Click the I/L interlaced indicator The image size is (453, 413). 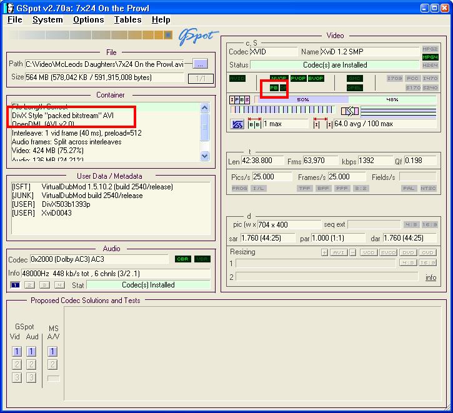pyautogui.click(x=259, y=188)
